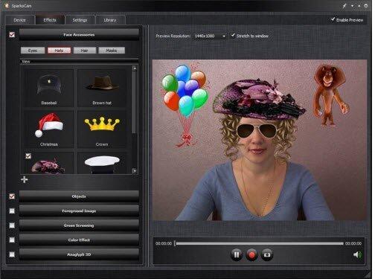This screenshot has width=375, height=279.
Task: Pause the video preview
Action: click(237, 254)
